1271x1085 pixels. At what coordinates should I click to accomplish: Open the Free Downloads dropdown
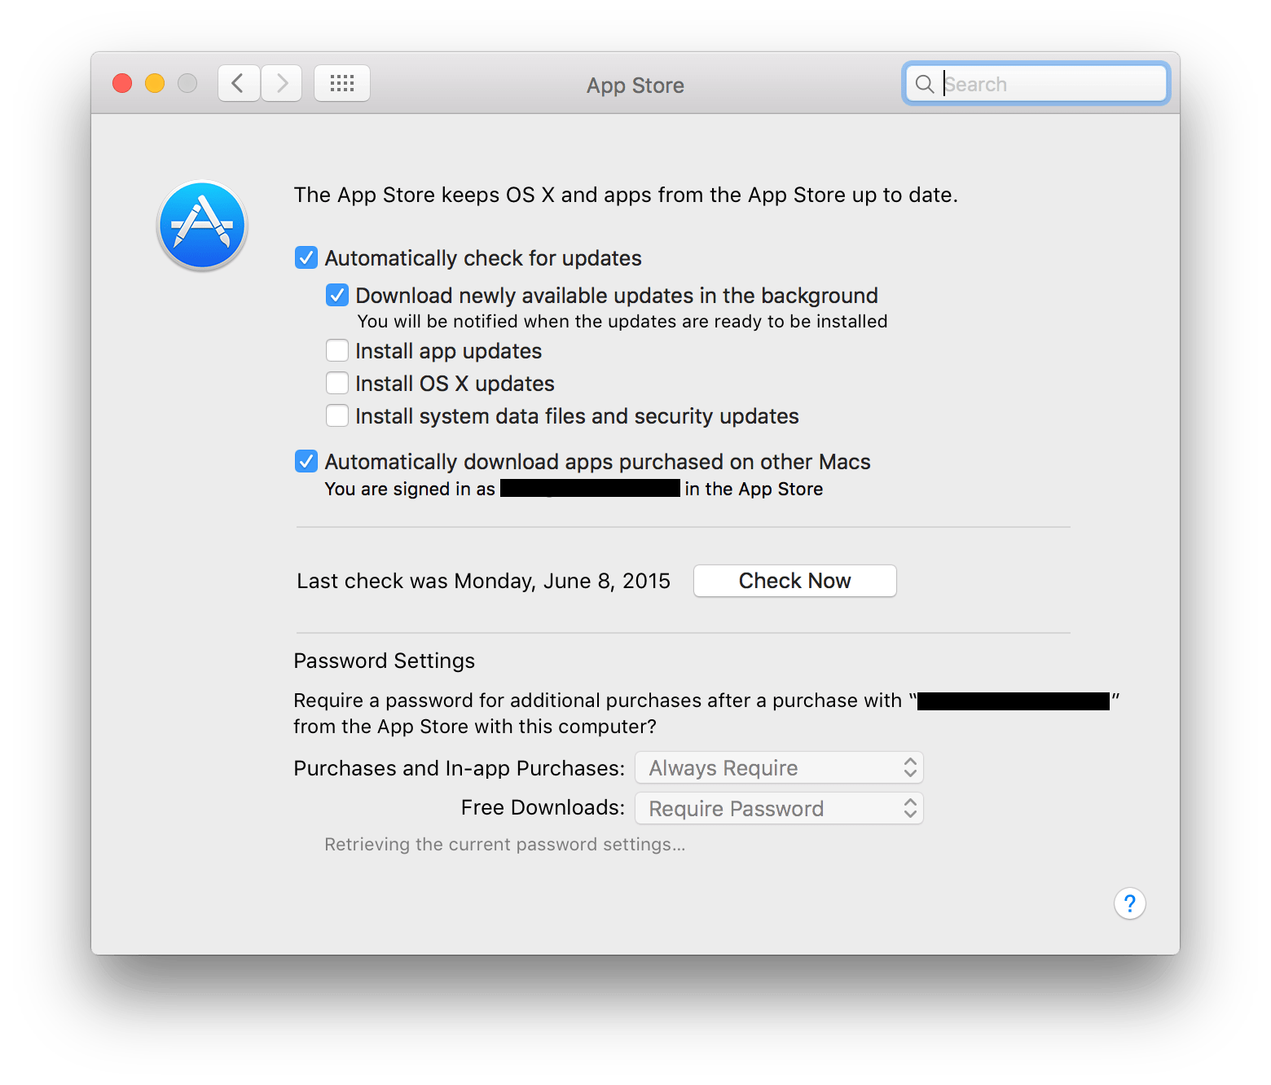pyautogui.click(x=779, y=809)
